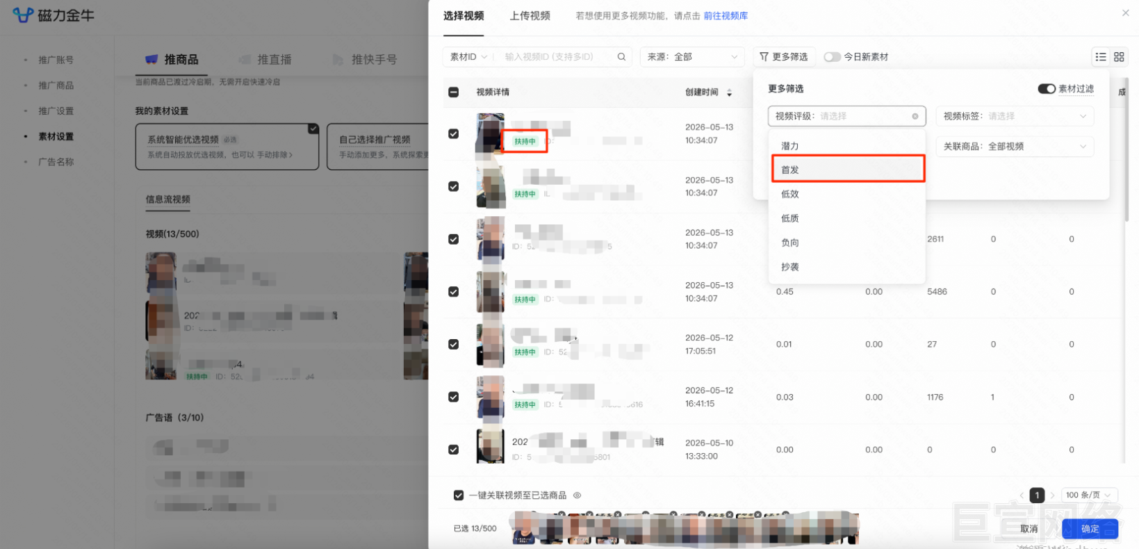Select 首发 rating option
Image resolution: width=1139 pixels, height=549 pixels.
(846, 170)
